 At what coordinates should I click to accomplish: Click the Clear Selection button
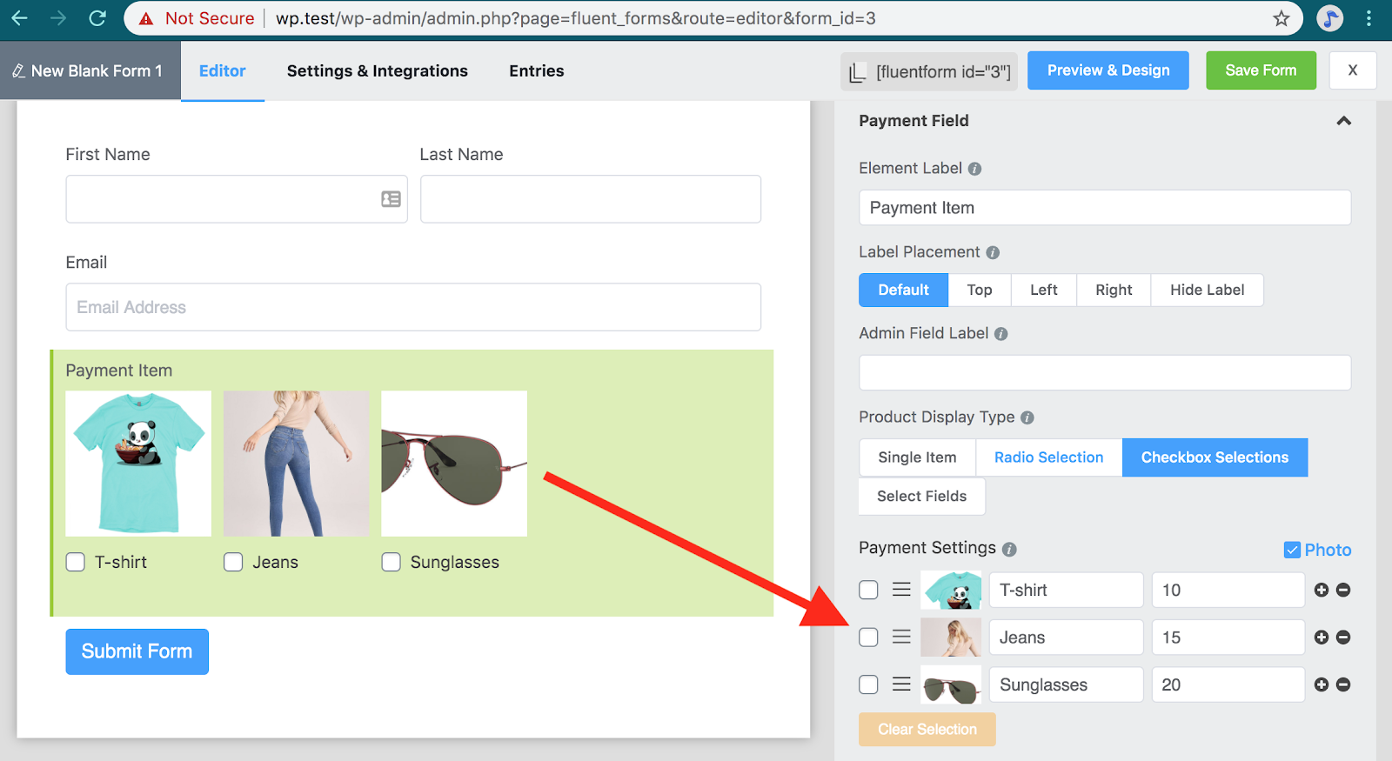pyautogui.click(x=927, y=730)
